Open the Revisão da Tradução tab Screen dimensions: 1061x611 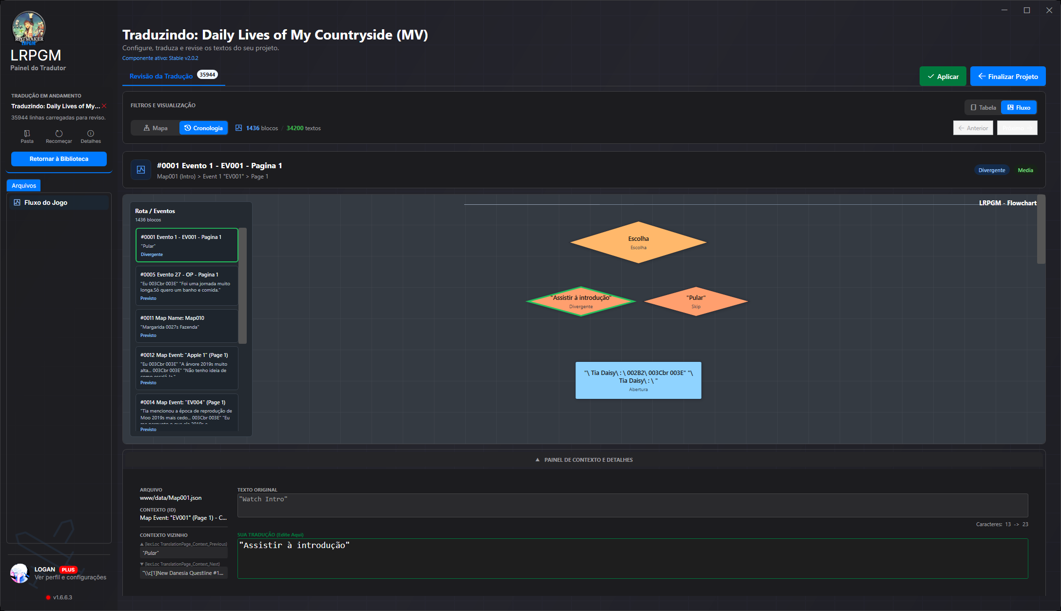(174, 76)
